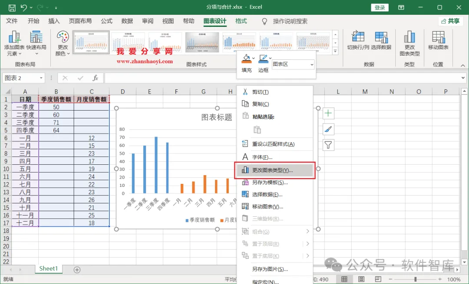The width and height of the screenshot is (469, 284).
Task: Click the Tell Me lightbulb search
Action: (x=264, y=21)
